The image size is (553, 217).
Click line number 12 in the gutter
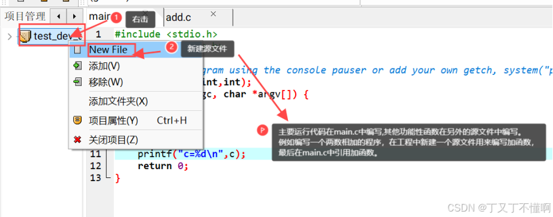[x=95, y=166]
